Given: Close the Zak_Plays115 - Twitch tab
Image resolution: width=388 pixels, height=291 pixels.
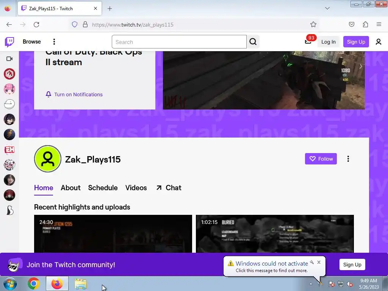Looking at the screenshot, I should [x=95, y=8].
